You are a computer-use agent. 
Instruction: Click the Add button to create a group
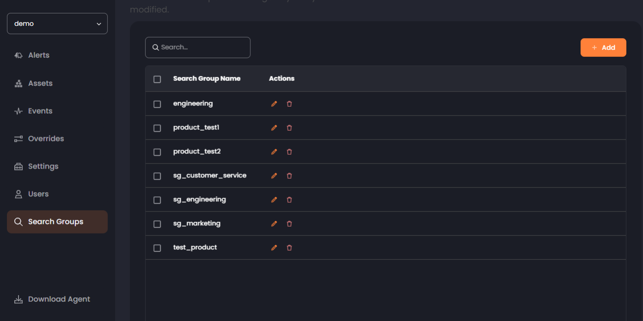603,47
